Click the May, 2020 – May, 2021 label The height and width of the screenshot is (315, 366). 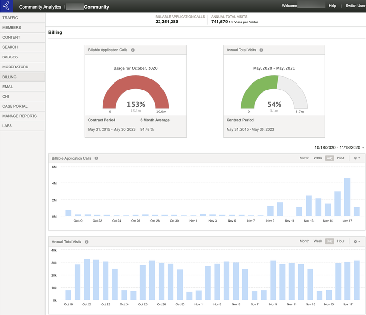274,68
